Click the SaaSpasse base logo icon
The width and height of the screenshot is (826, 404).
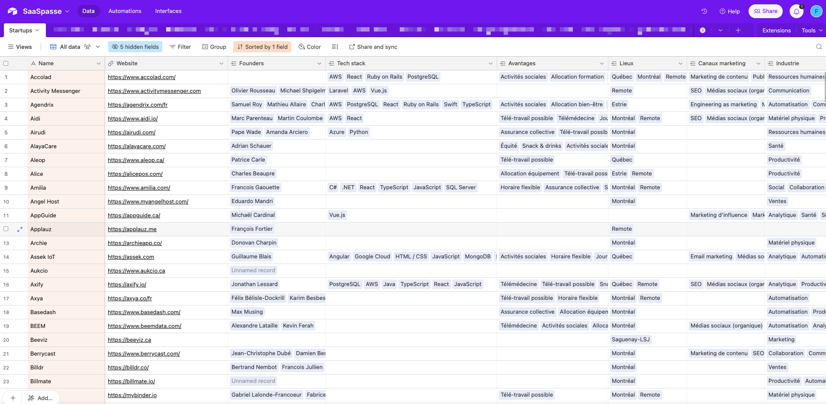coord(13,11)
